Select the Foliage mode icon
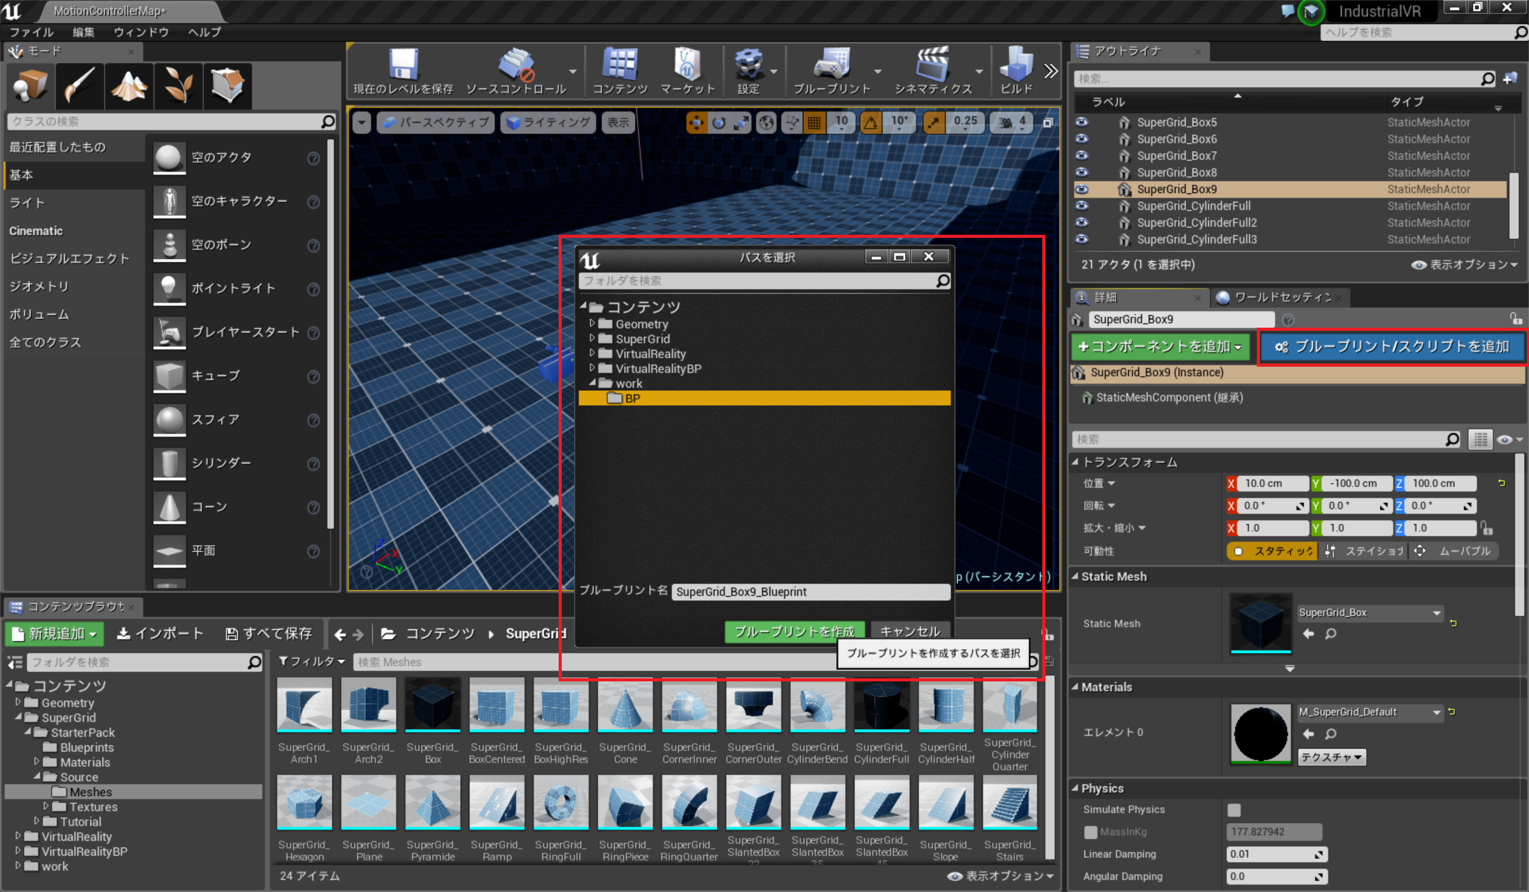The image size is (1529, 892). (x=178, y=86)
